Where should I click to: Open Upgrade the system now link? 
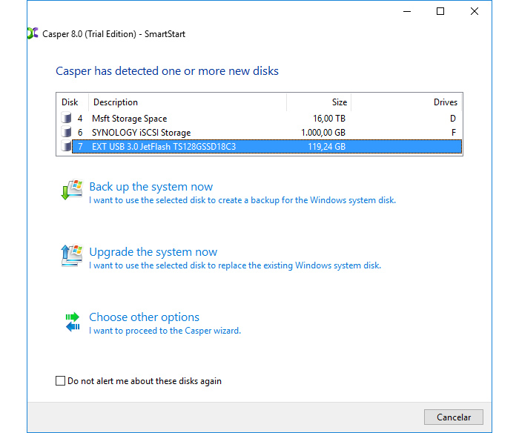coord(153,252)
